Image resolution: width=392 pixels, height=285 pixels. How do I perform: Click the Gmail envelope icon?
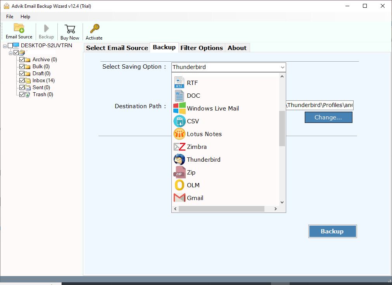pos(179,198)
